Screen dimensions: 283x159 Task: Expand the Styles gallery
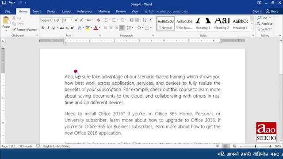[x=252, y=29]
